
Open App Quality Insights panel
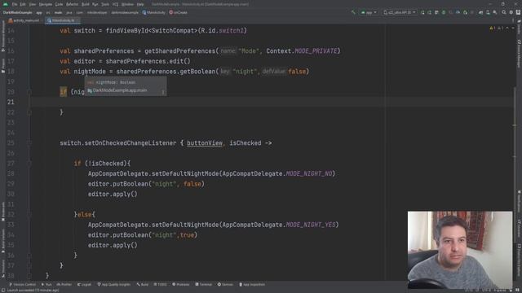114,284
